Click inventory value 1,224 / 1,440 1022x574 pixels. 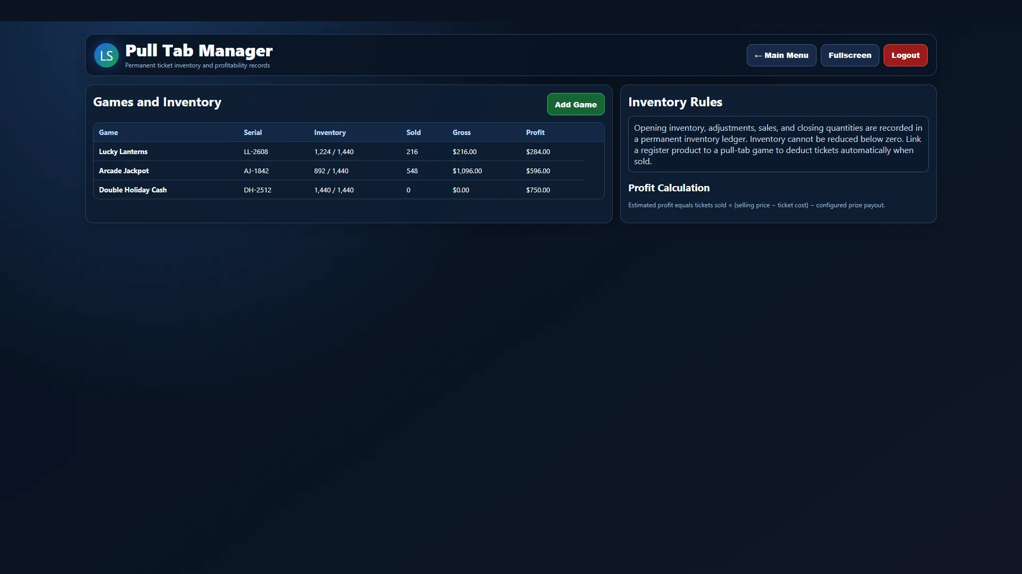click(x=334, y=151)
